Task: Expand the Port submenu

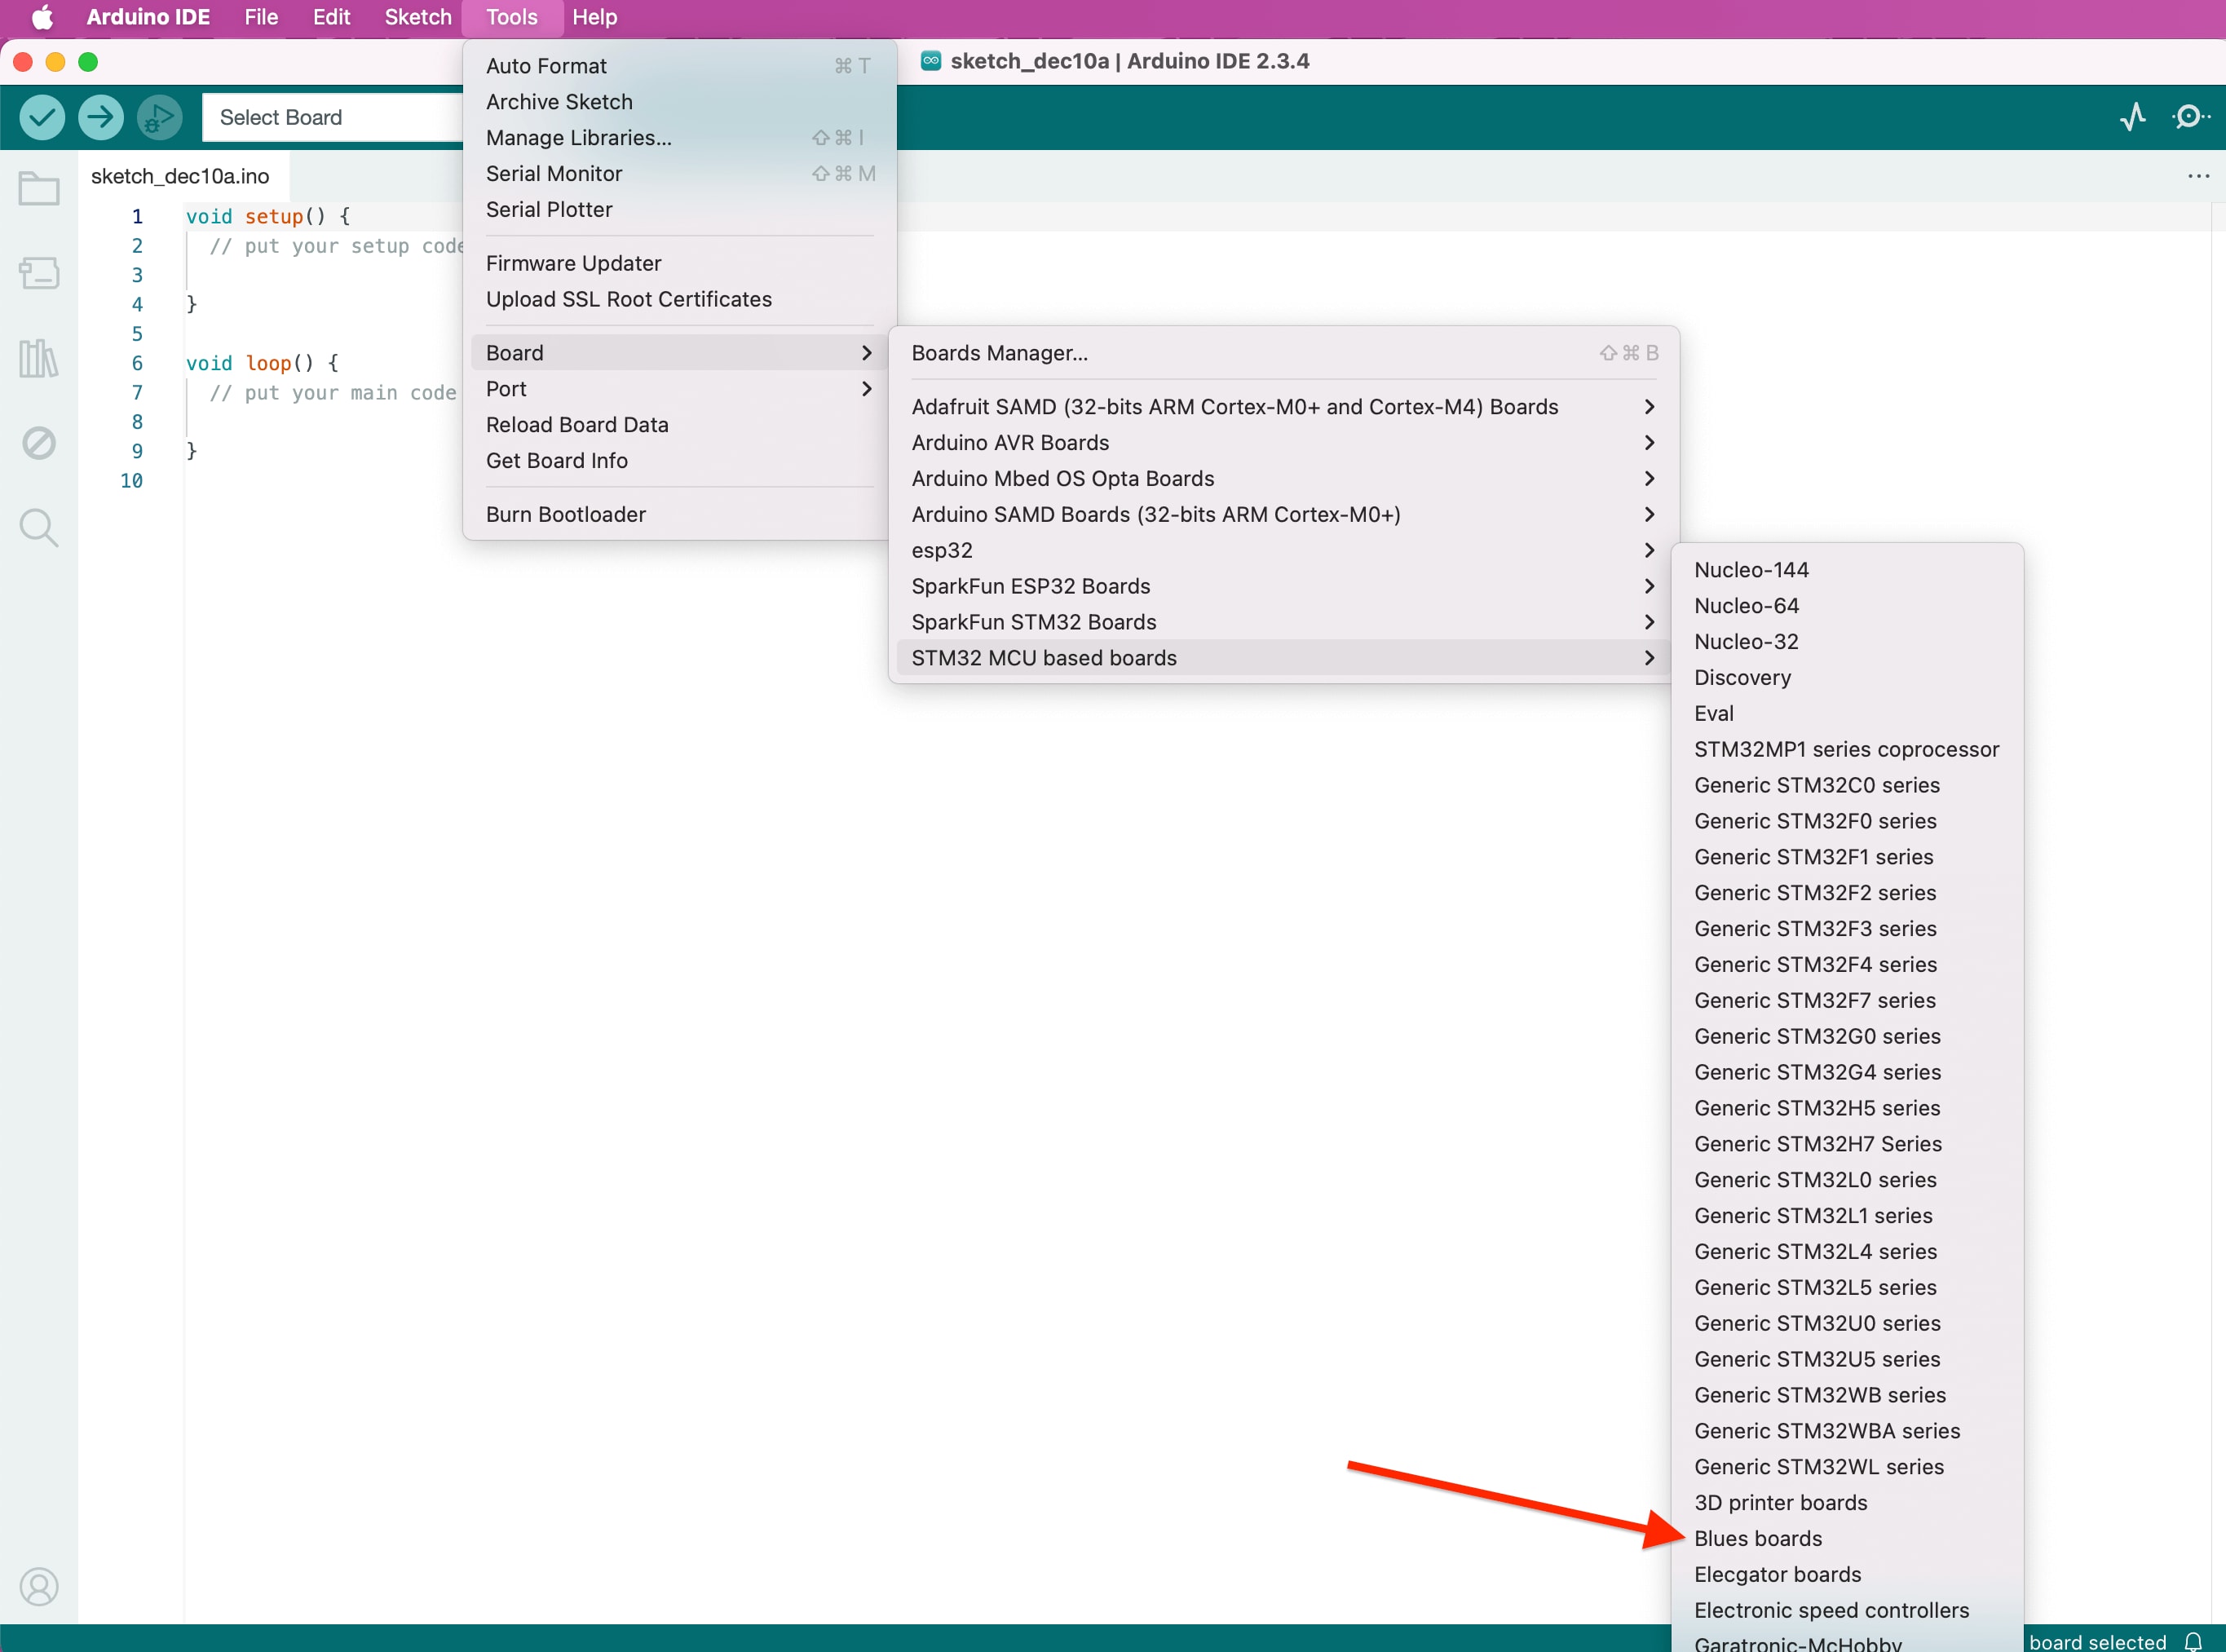Action: (680, 389)
